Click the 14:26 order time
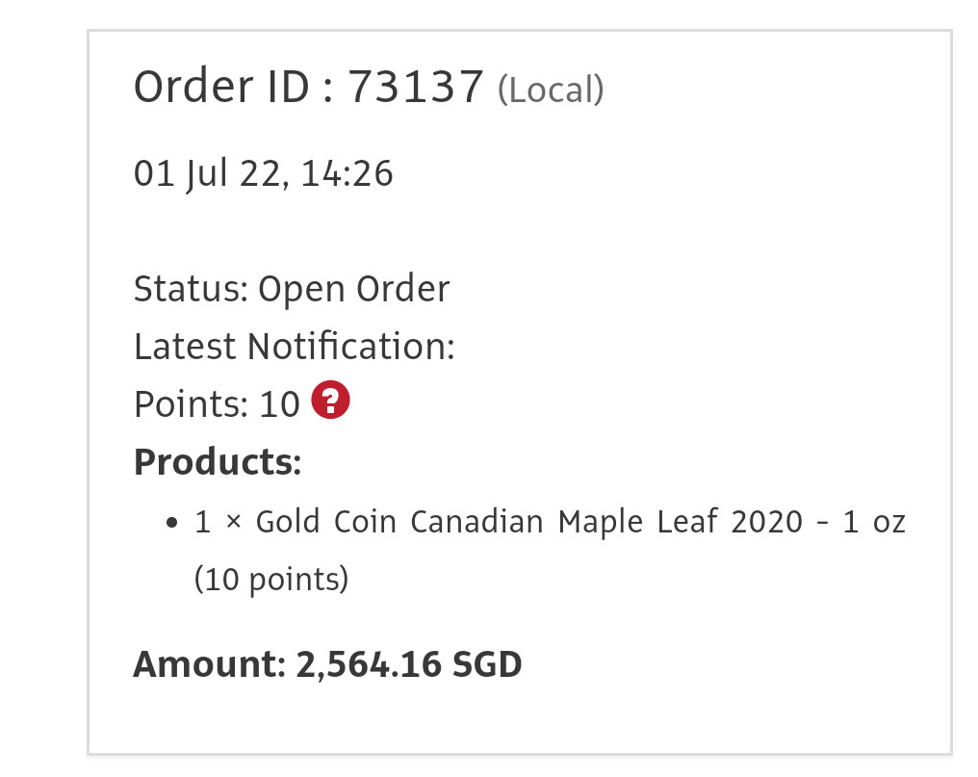The width and height of the screenshot is (978, 777). click(x=347, y=173)
